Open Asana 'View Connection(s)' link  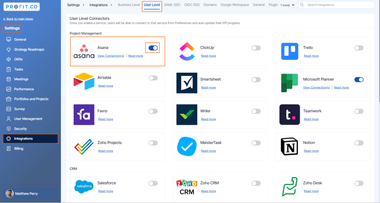click(x=111, y=56)
